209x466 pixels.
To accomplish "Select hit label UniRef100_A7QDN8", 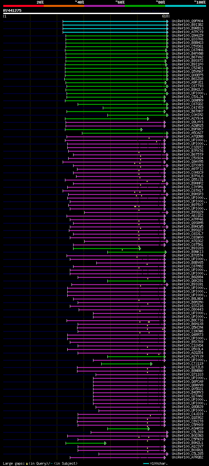I will pos(187,136).
